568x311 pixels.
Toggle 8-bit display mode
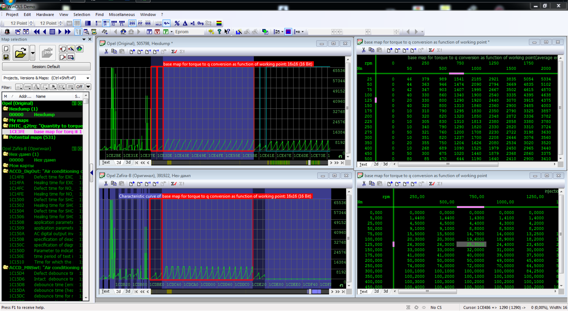pos(98,23)
